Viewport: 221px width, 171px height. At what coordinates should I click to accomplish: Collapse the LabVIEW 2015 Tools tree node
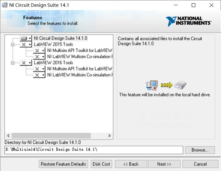pyautogui.click(x=13, y=45)
